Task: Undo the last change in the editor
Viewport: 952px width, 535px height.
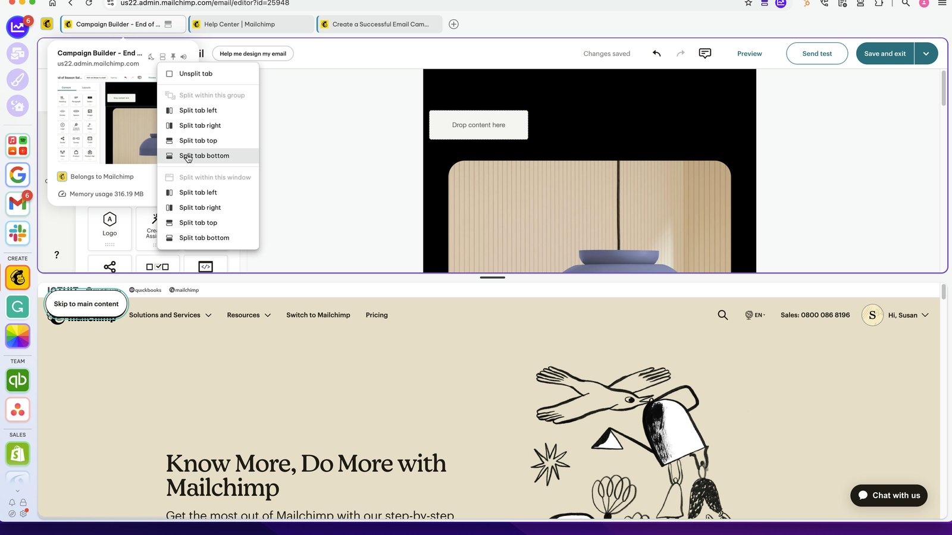Action: pyautogui.click(x=657, y=53)
